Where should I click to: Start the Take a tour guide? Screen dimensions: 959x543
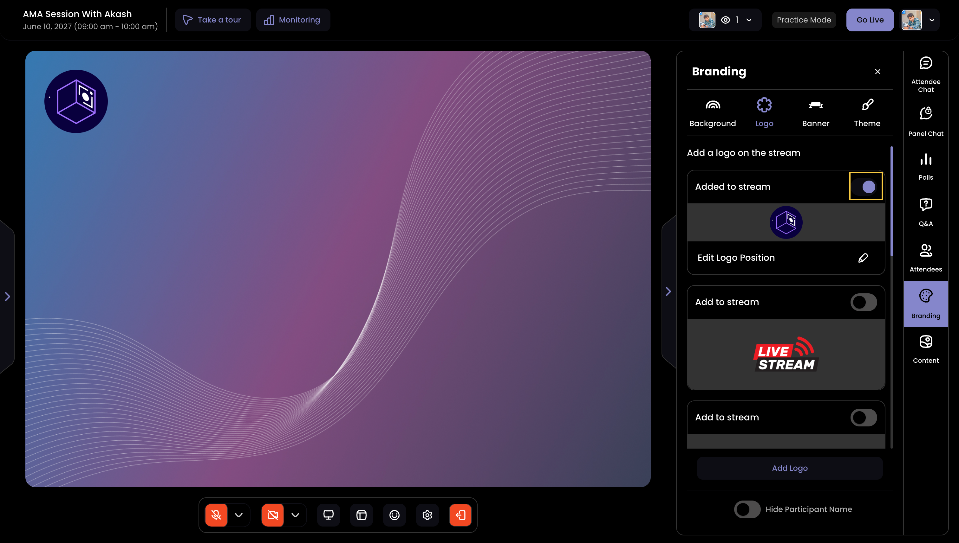[212, 20]
